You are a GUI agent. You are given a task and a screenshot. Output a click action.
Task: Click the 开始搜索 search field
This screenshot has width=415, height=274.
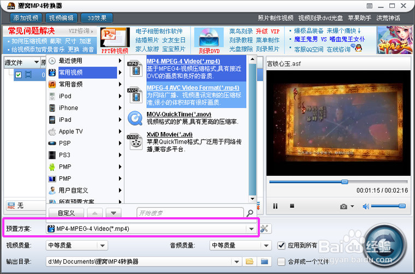[x=190, y=213]
